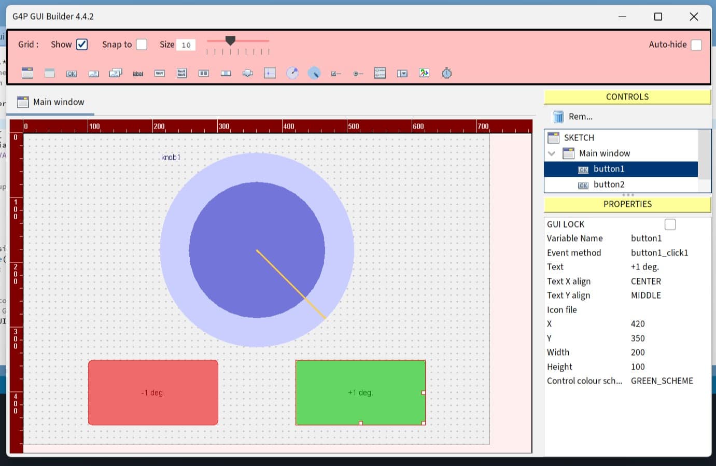Screen dimensions: 716x466
Task: Click the empty Icon file value cell
Action: pos(669,310)
